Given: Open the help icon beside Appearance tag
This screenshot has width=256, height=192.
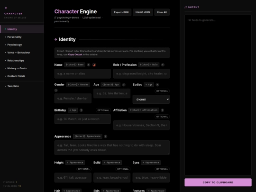Looking at the screenshot, I should tap(106, 137).
